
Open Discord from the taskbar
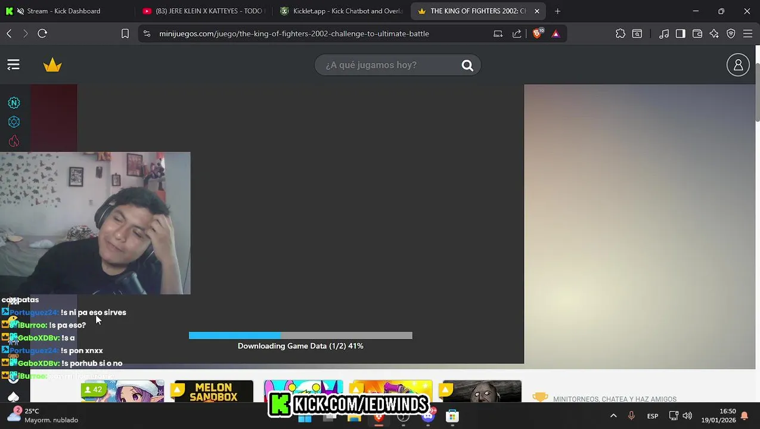click(428, 416)
